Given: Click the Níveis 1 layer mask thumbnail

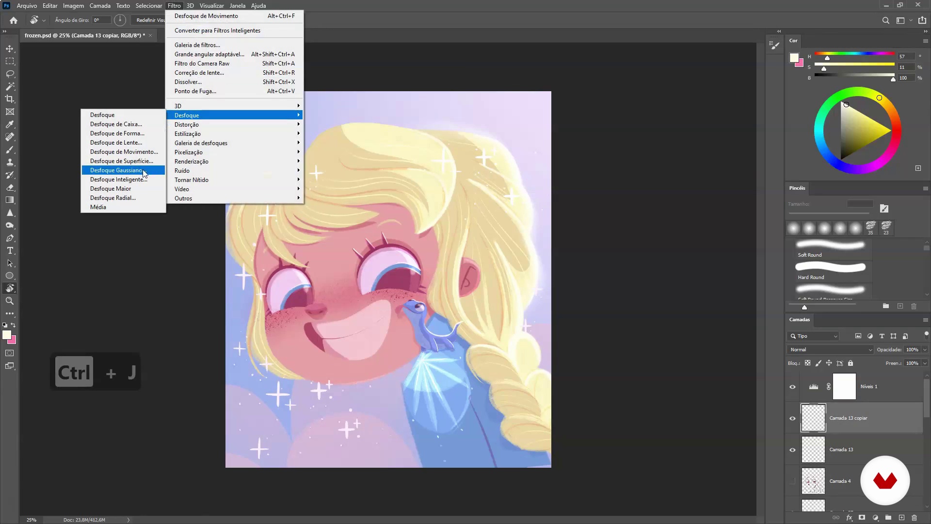Looking at the screenshot, I should (844, 387).
